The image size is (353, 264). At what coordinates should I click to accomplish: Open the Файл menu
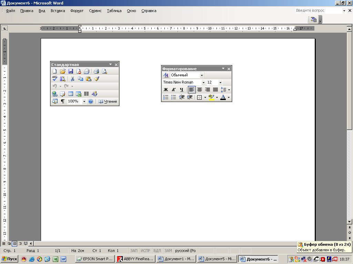pos(10,11)
